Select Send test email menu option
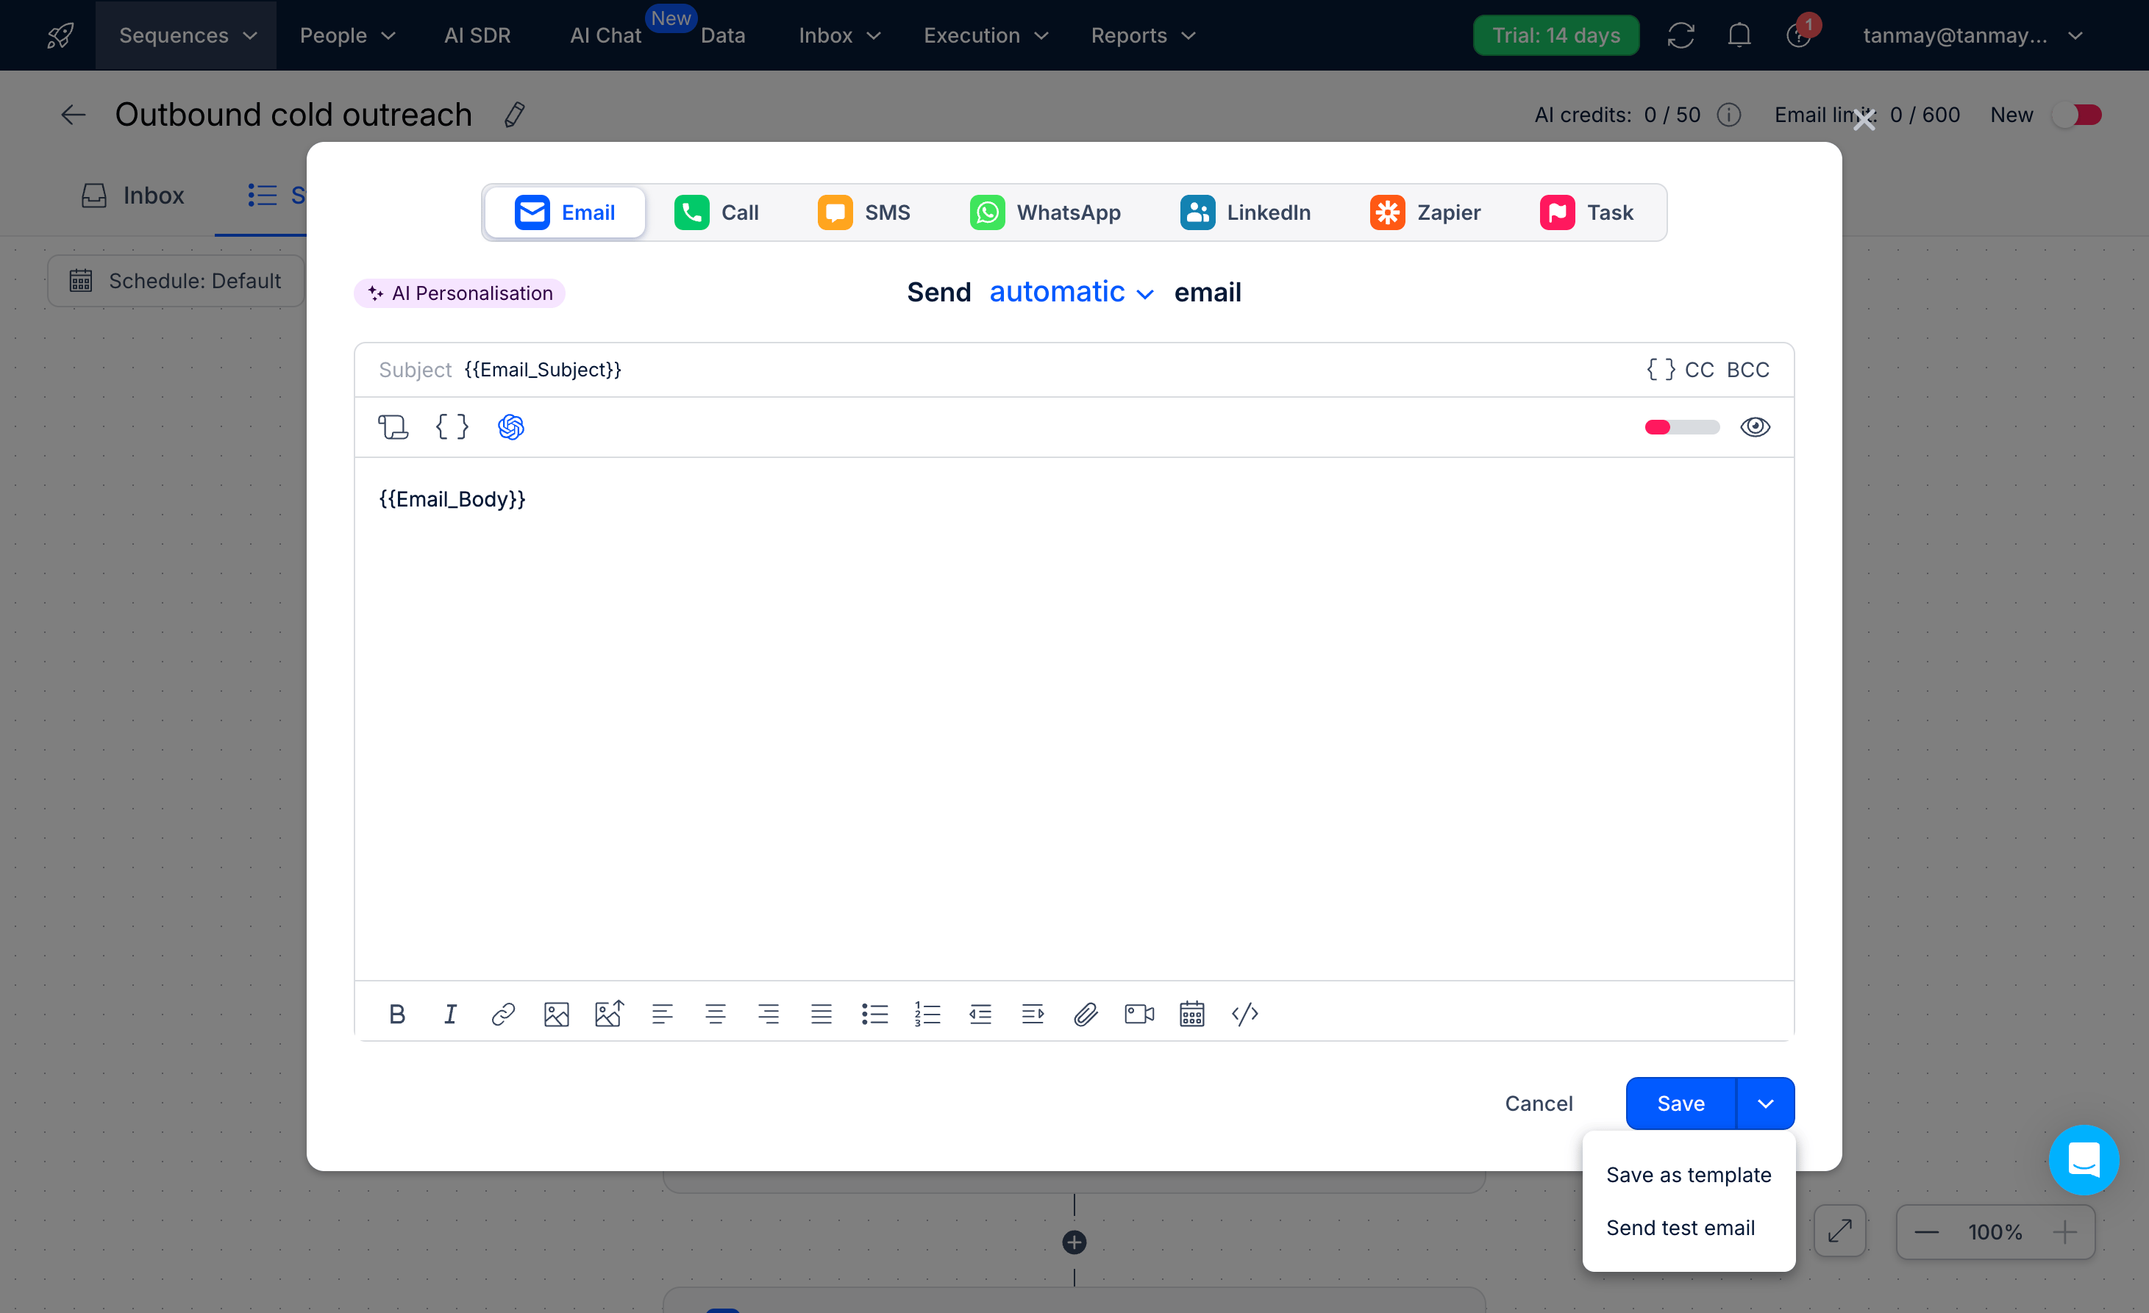The image size is (2149, 1313). [x=1680, y=1228]
